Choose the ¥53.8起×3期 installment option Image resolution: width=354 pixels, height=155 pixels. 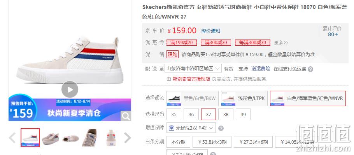coord(212,142)
